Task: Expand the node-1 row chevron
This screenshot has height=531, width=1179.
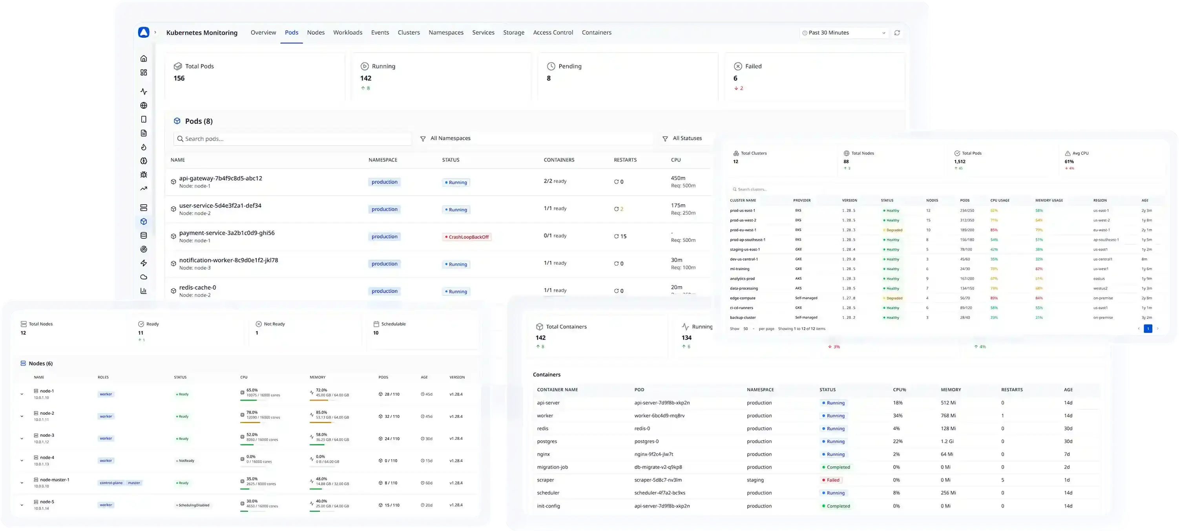Action: point(22,394)
